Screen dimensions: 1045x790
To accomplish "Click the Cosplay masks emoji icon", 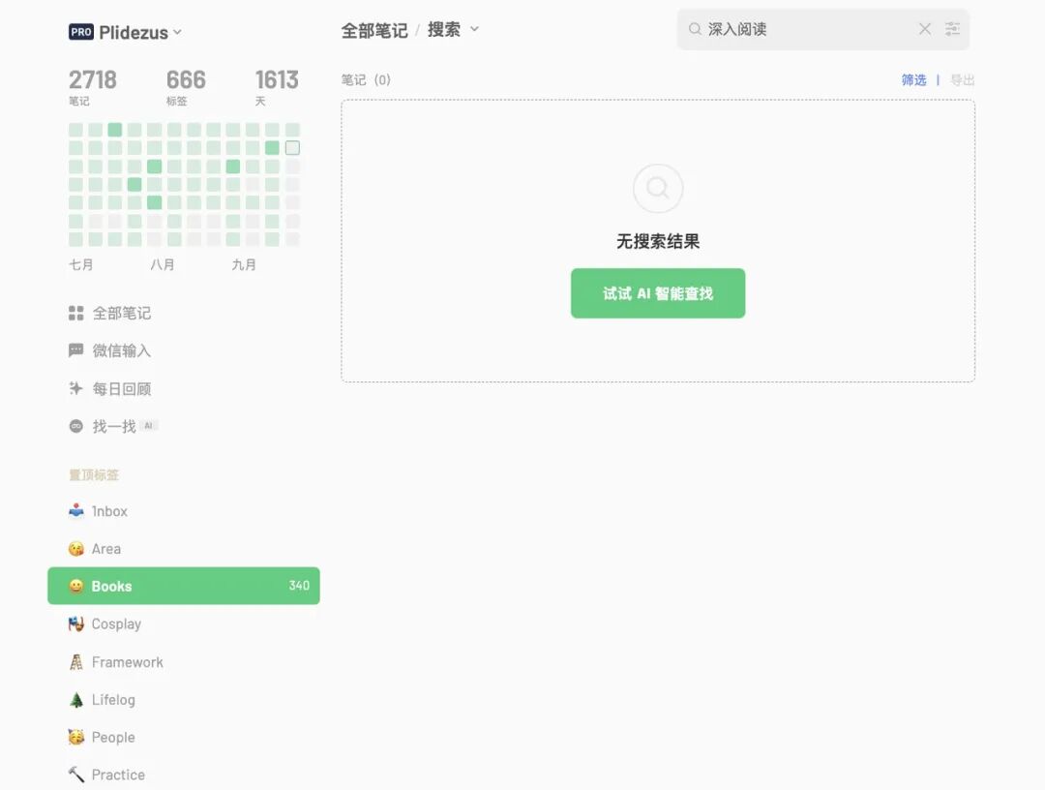I will [x=76, y=624].
